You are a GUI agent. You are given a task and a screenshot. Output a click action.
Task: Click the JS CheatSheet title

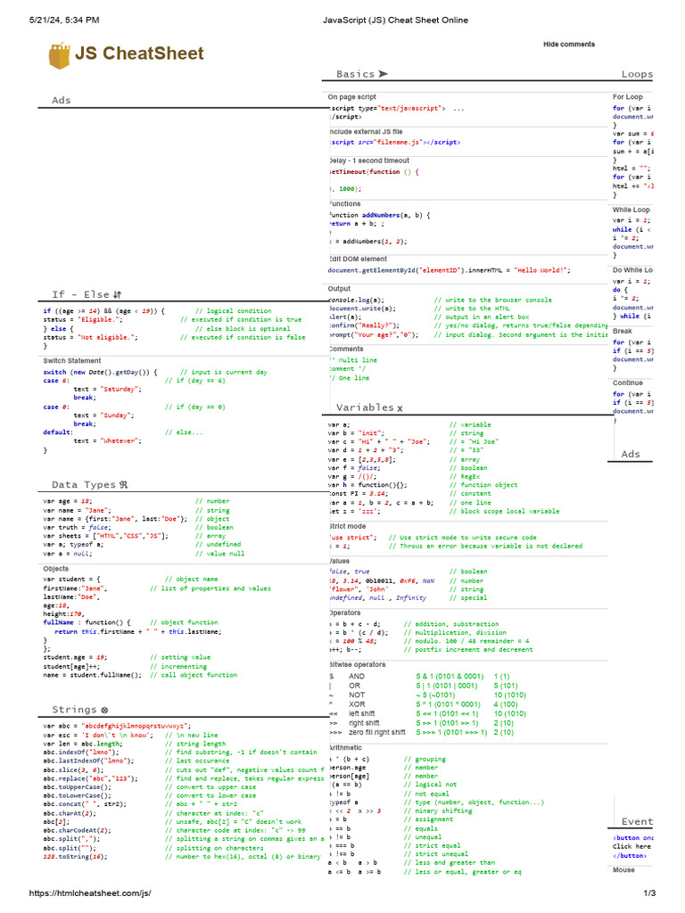pos(139,53)
